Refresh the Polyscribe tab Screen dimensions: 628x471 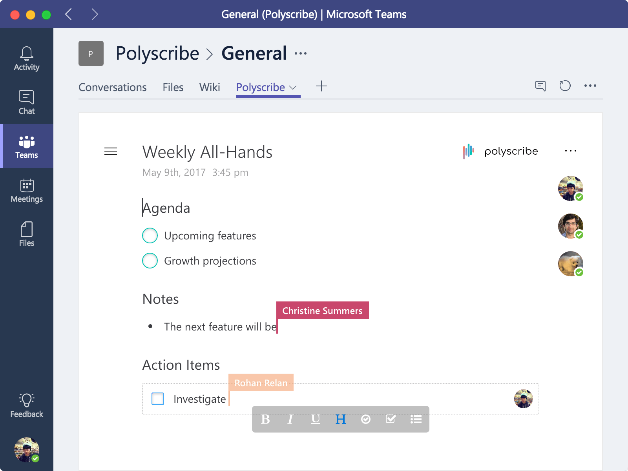click(x=566, y=86)
